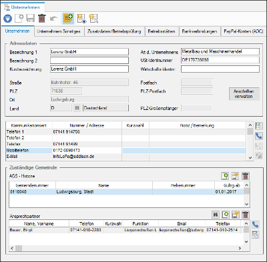Click the phone icon beside communication table
Viewport: 267px width, 262px height.
(x=259, y=136)
